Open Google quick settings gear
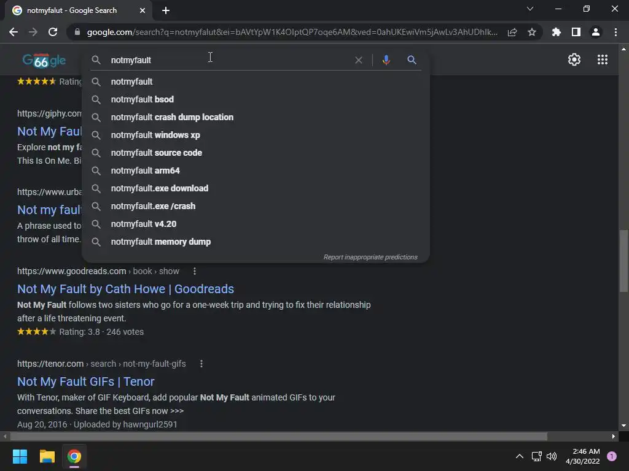The image size is (629, 471). coord(574,59)
